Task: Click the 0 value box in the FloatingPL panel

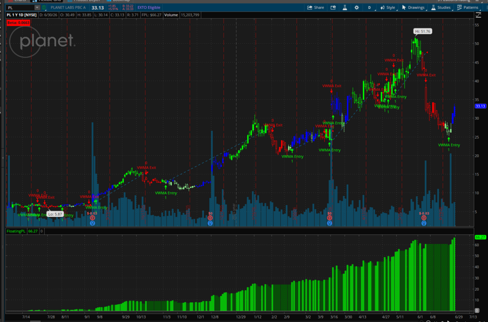Action: [42, 231]
